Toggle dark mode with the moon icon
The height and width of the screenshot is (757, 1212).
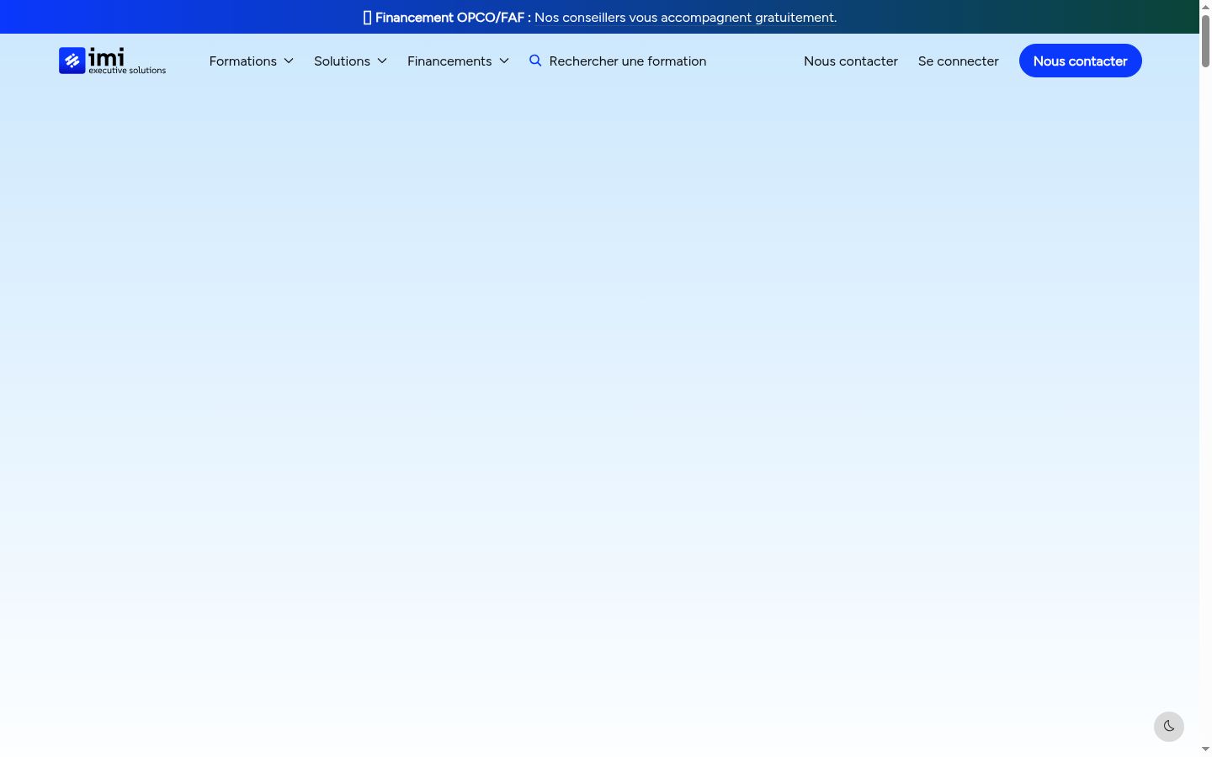click(1169, 727)
